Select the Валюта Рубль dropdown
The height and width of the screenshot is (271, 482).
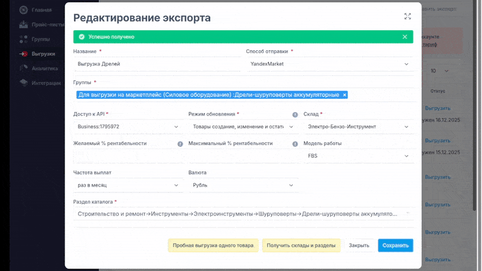[243, 185]
